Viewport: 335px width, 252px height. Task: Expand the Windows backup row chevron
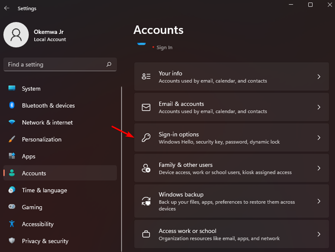tap(319, 201)
